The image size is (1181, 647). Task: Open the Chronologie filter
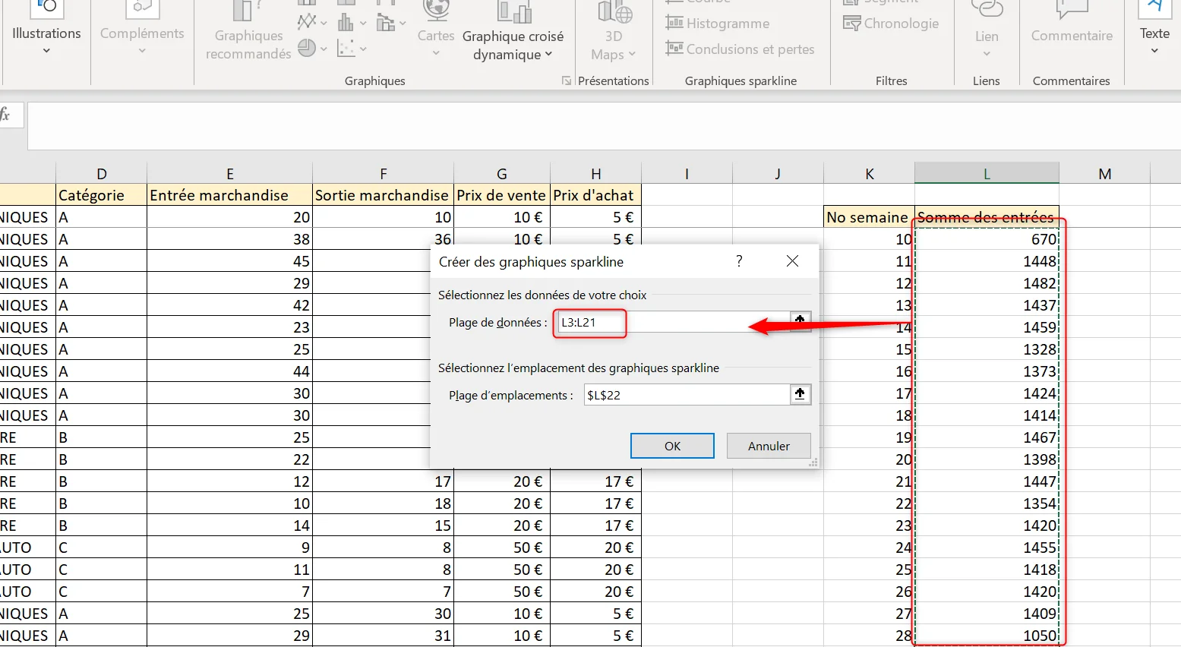coord(891,24)
